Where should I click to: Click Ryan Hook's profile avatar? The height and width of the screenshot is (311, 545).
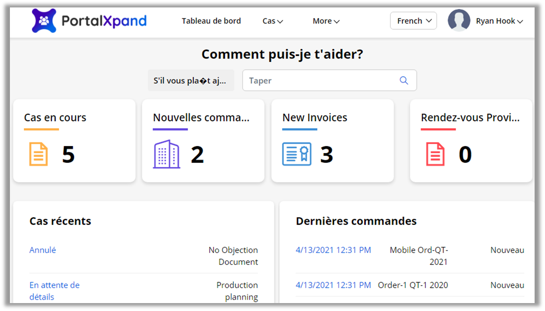point(459,21)
